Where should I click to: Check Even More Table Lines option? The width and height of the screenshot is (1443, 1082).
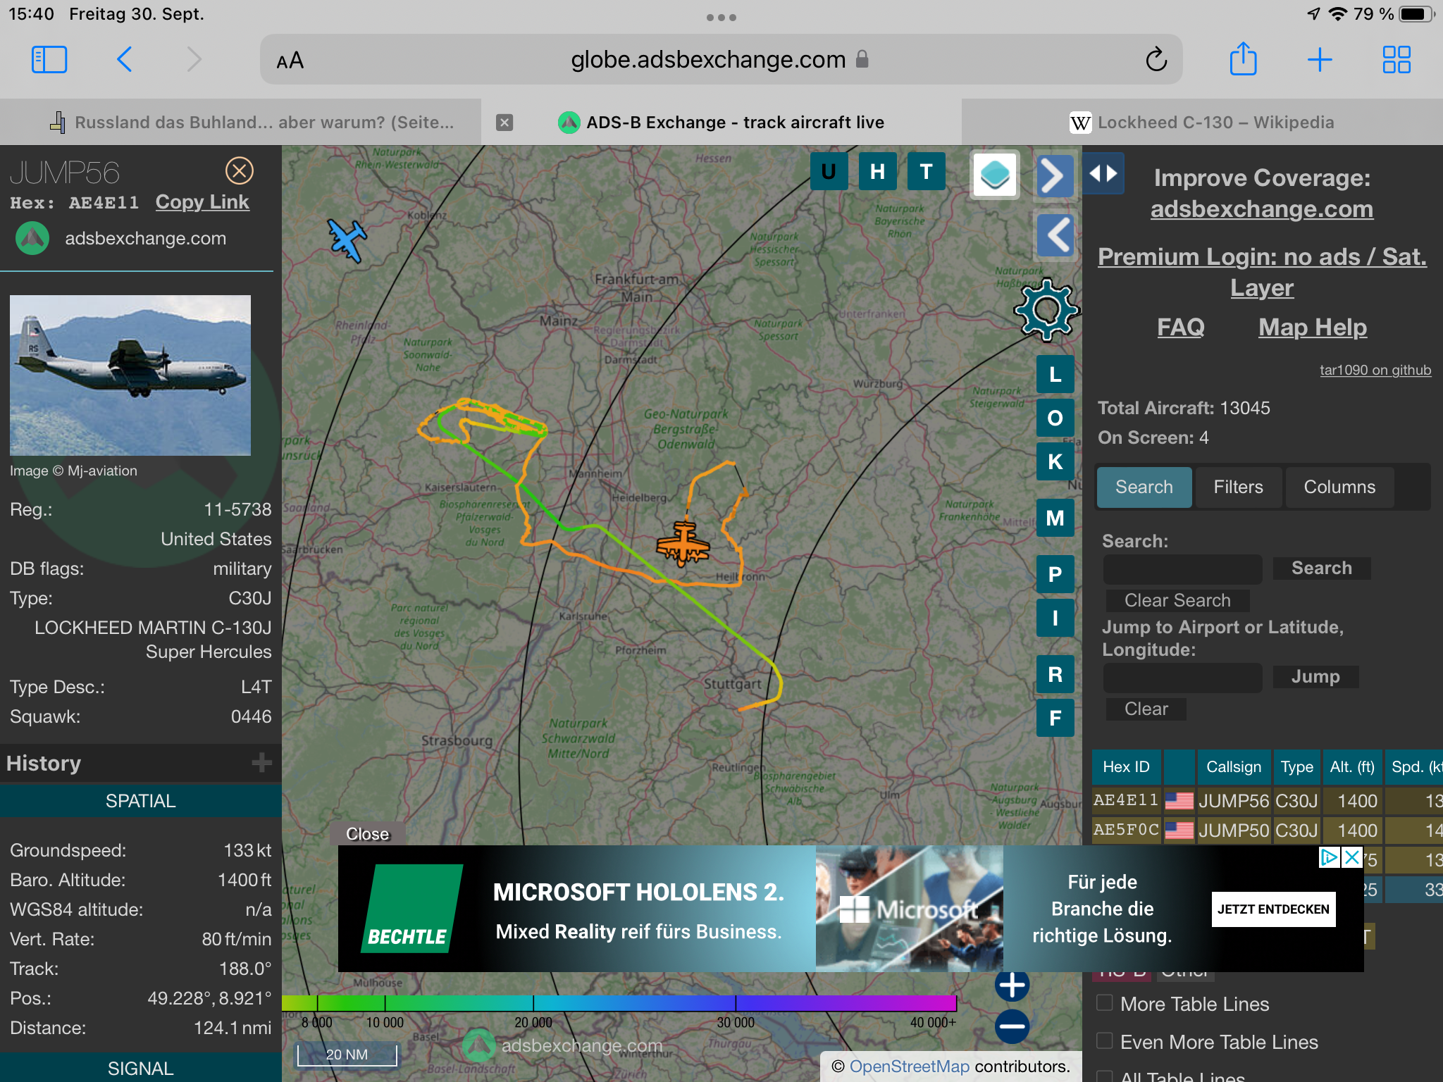point(1105,1041)
